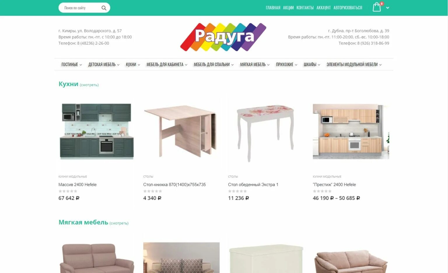Screen dimensions: 448x273
Task: Rate Массив 2400 Hefele with stars
Action: (x=68, y=191)
